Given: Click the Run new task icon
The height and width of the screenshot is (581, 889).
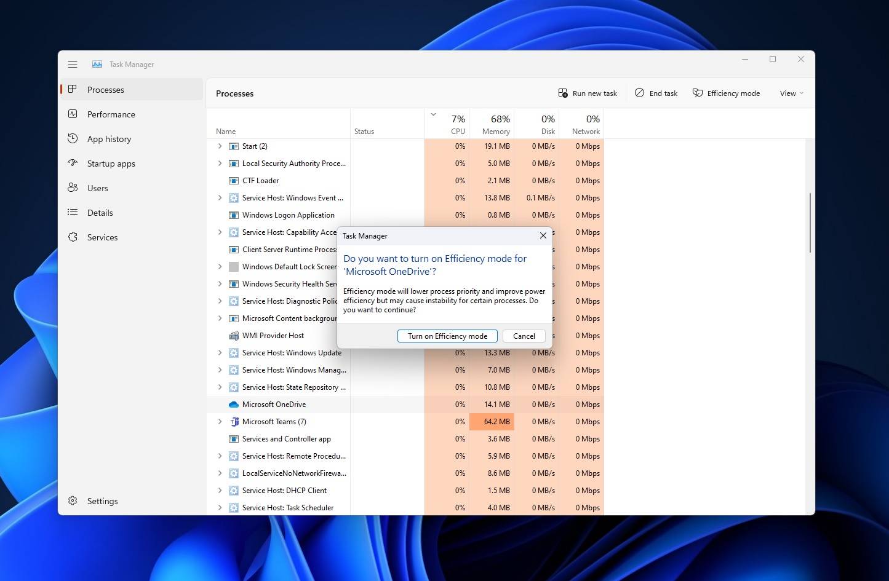Looking at the screenshot, I should click(x=563, y=92).
